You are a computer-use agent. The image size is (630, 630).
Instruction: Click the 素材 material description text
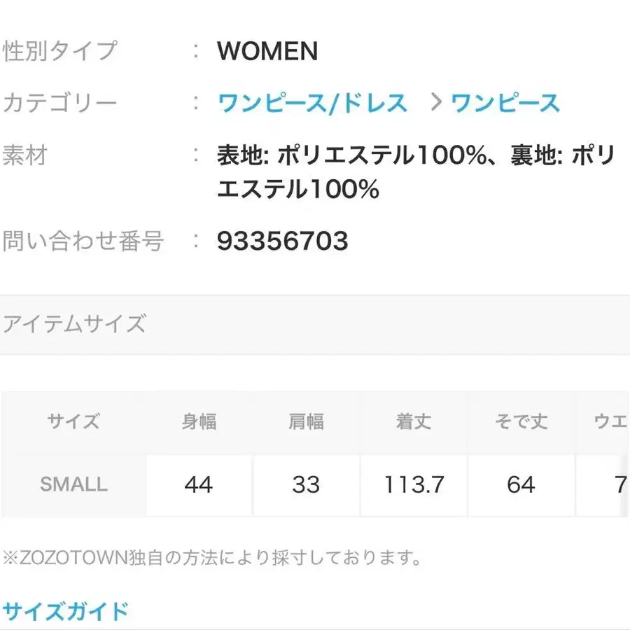(413, 171)
